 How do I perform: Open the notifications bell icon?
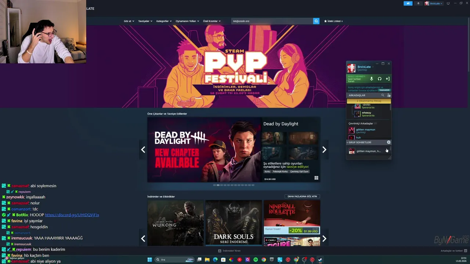click(x=418, y=3)
